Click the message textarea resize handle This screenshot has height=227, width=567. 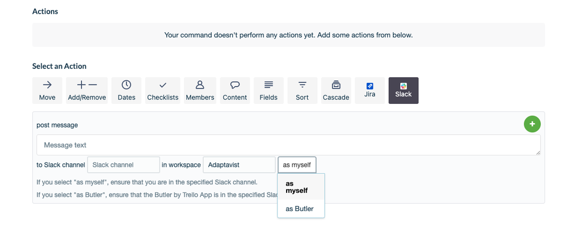pyautogui.click(x=538, y=153)
